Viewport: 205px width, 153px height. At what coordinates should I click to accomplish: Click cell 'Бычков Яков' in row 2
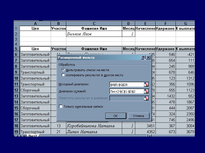(x=94, y=34)
